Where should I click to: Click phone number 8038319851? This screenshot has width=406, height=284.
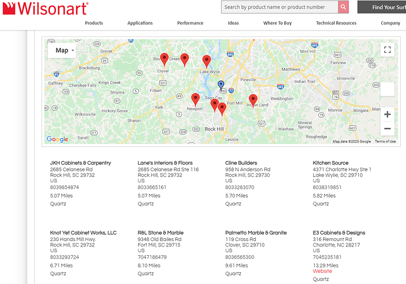coord(327,187)
